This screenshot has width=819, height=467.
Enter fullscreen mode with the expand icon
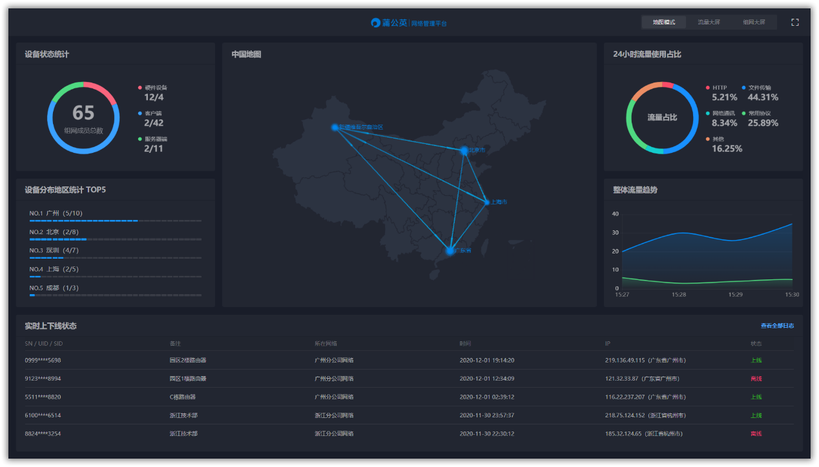click(x=795, y=22)
